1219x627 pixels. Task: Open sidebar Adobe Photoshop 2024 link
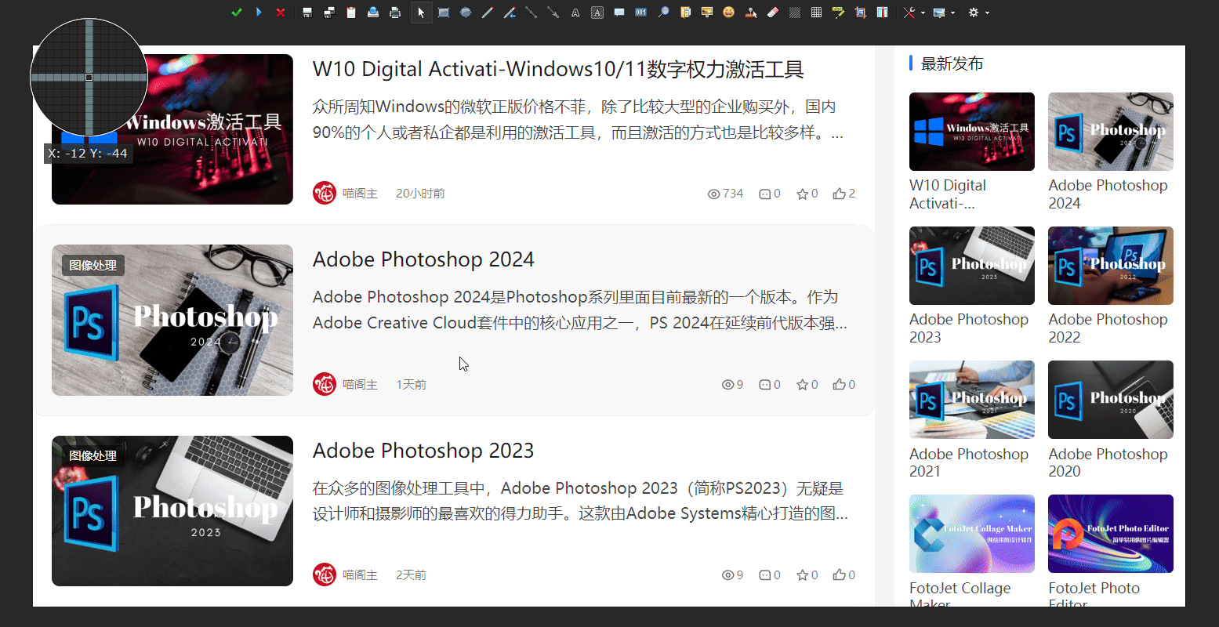click(x=1108, y=194)
